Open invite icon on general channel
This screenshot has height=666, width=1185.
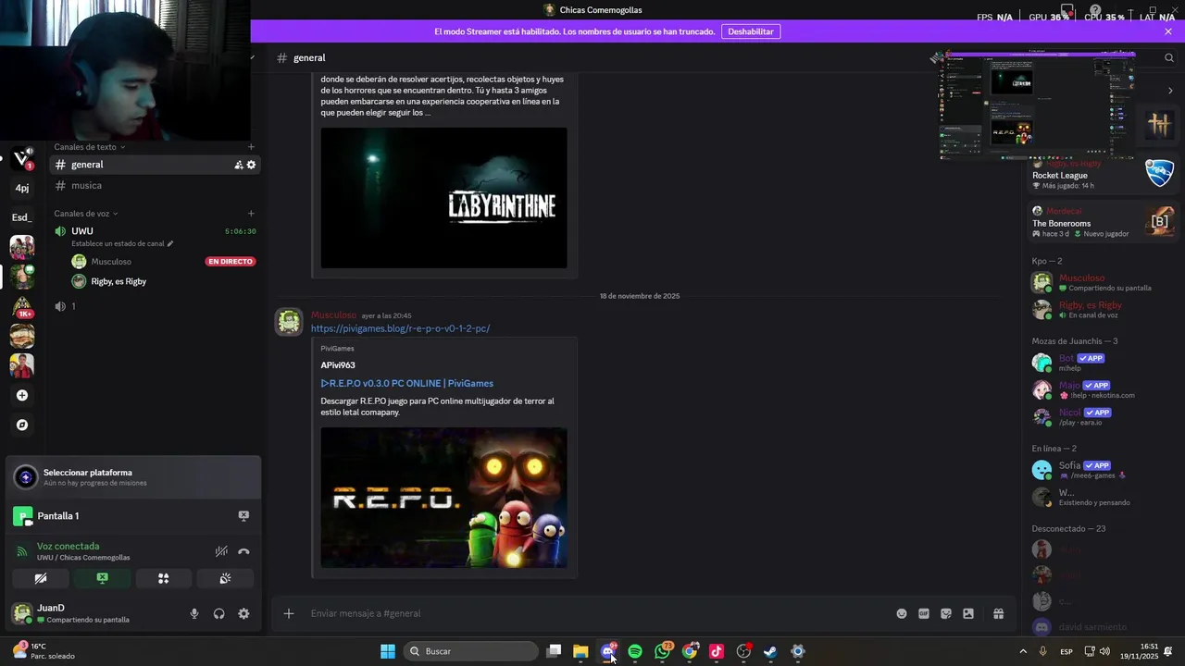pyautogui.click(x=238, y=165)
